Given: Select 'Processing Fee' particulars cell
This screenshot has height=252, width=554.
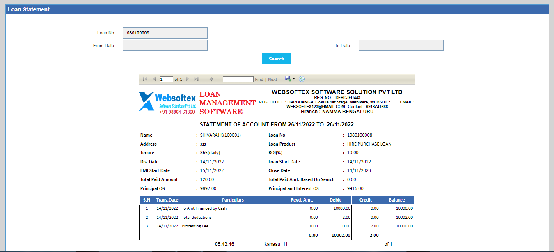Looking at the screenshot, I should (233, 226).
